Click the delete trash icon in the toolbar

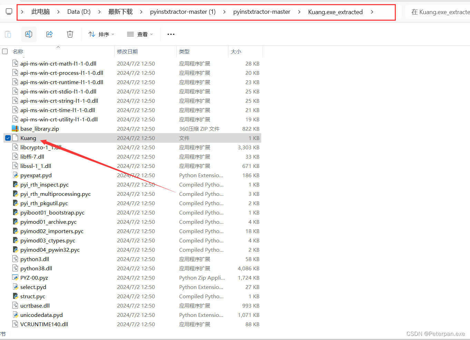point(70,34)
